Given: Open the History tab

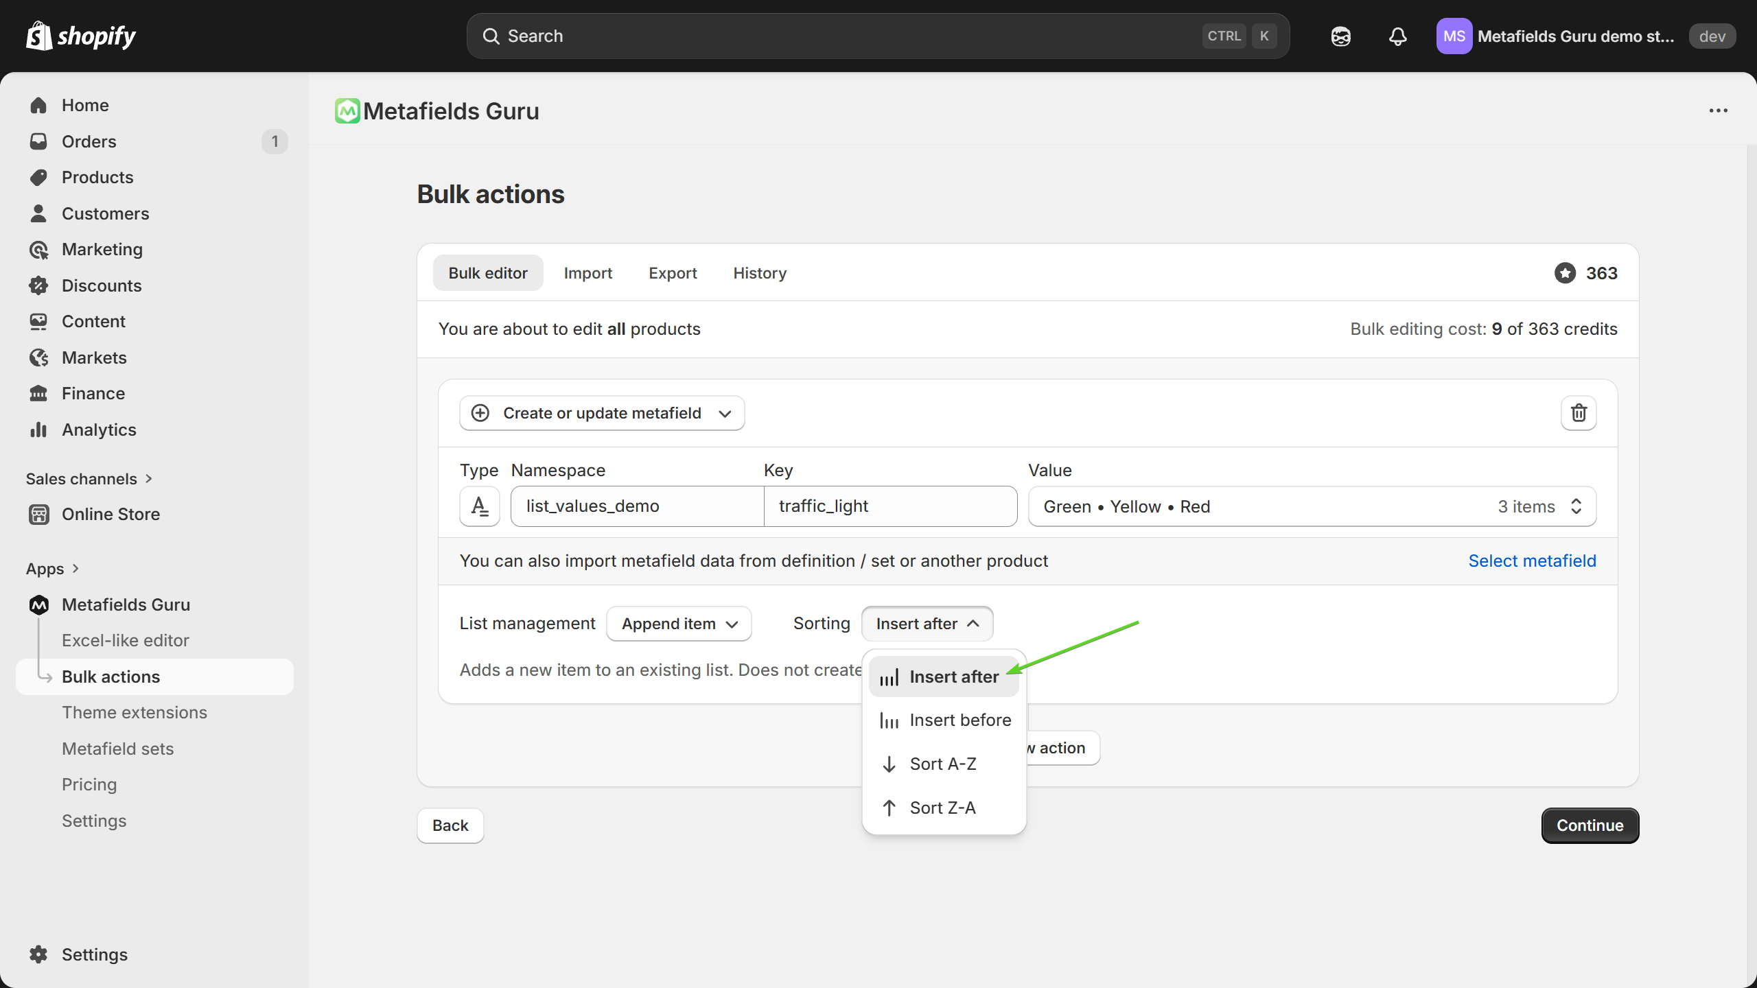Looking at the screenshot, I should click(x=759, y=273).
